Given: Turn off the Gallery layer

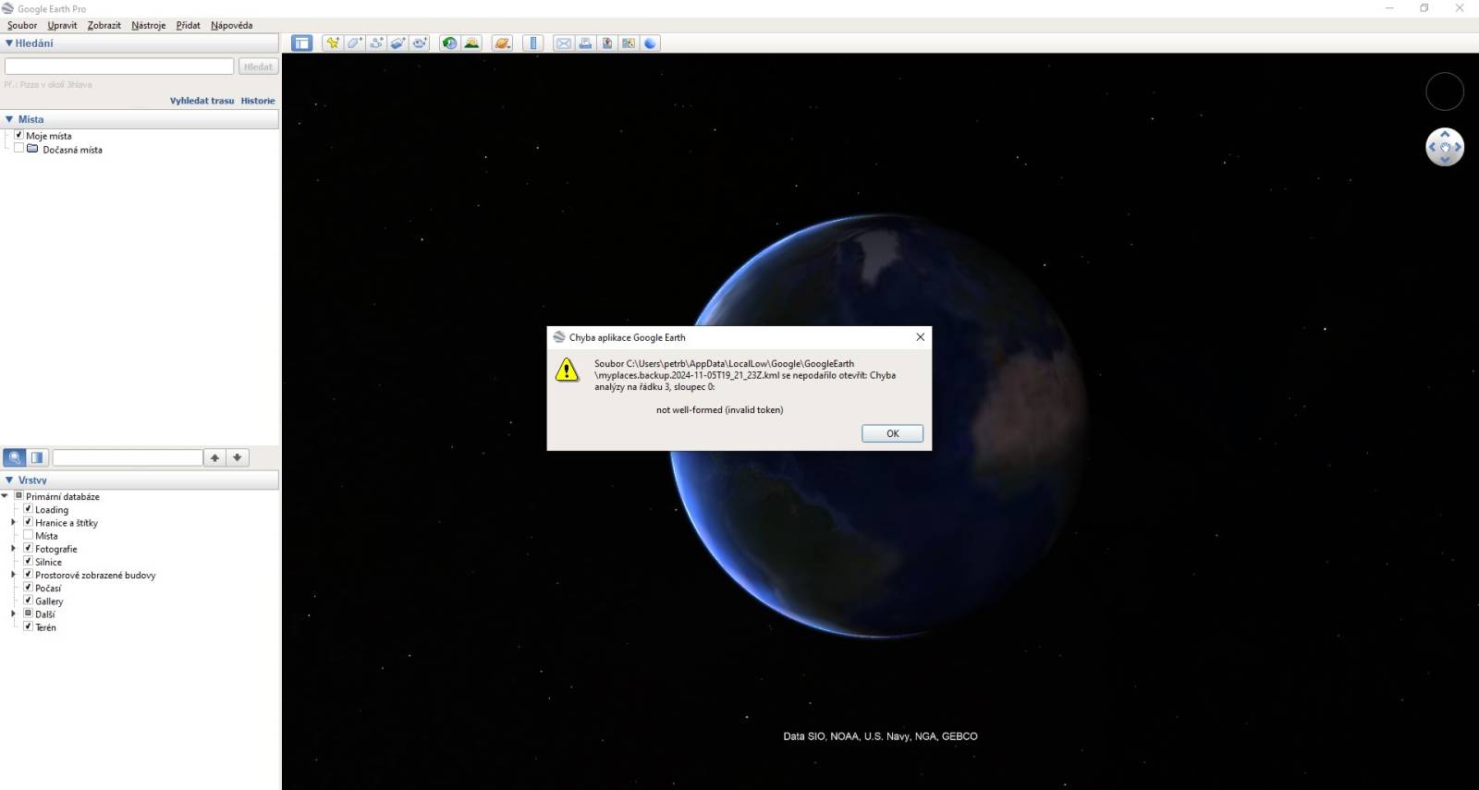Looking at the screenshot, I should 28,601.
